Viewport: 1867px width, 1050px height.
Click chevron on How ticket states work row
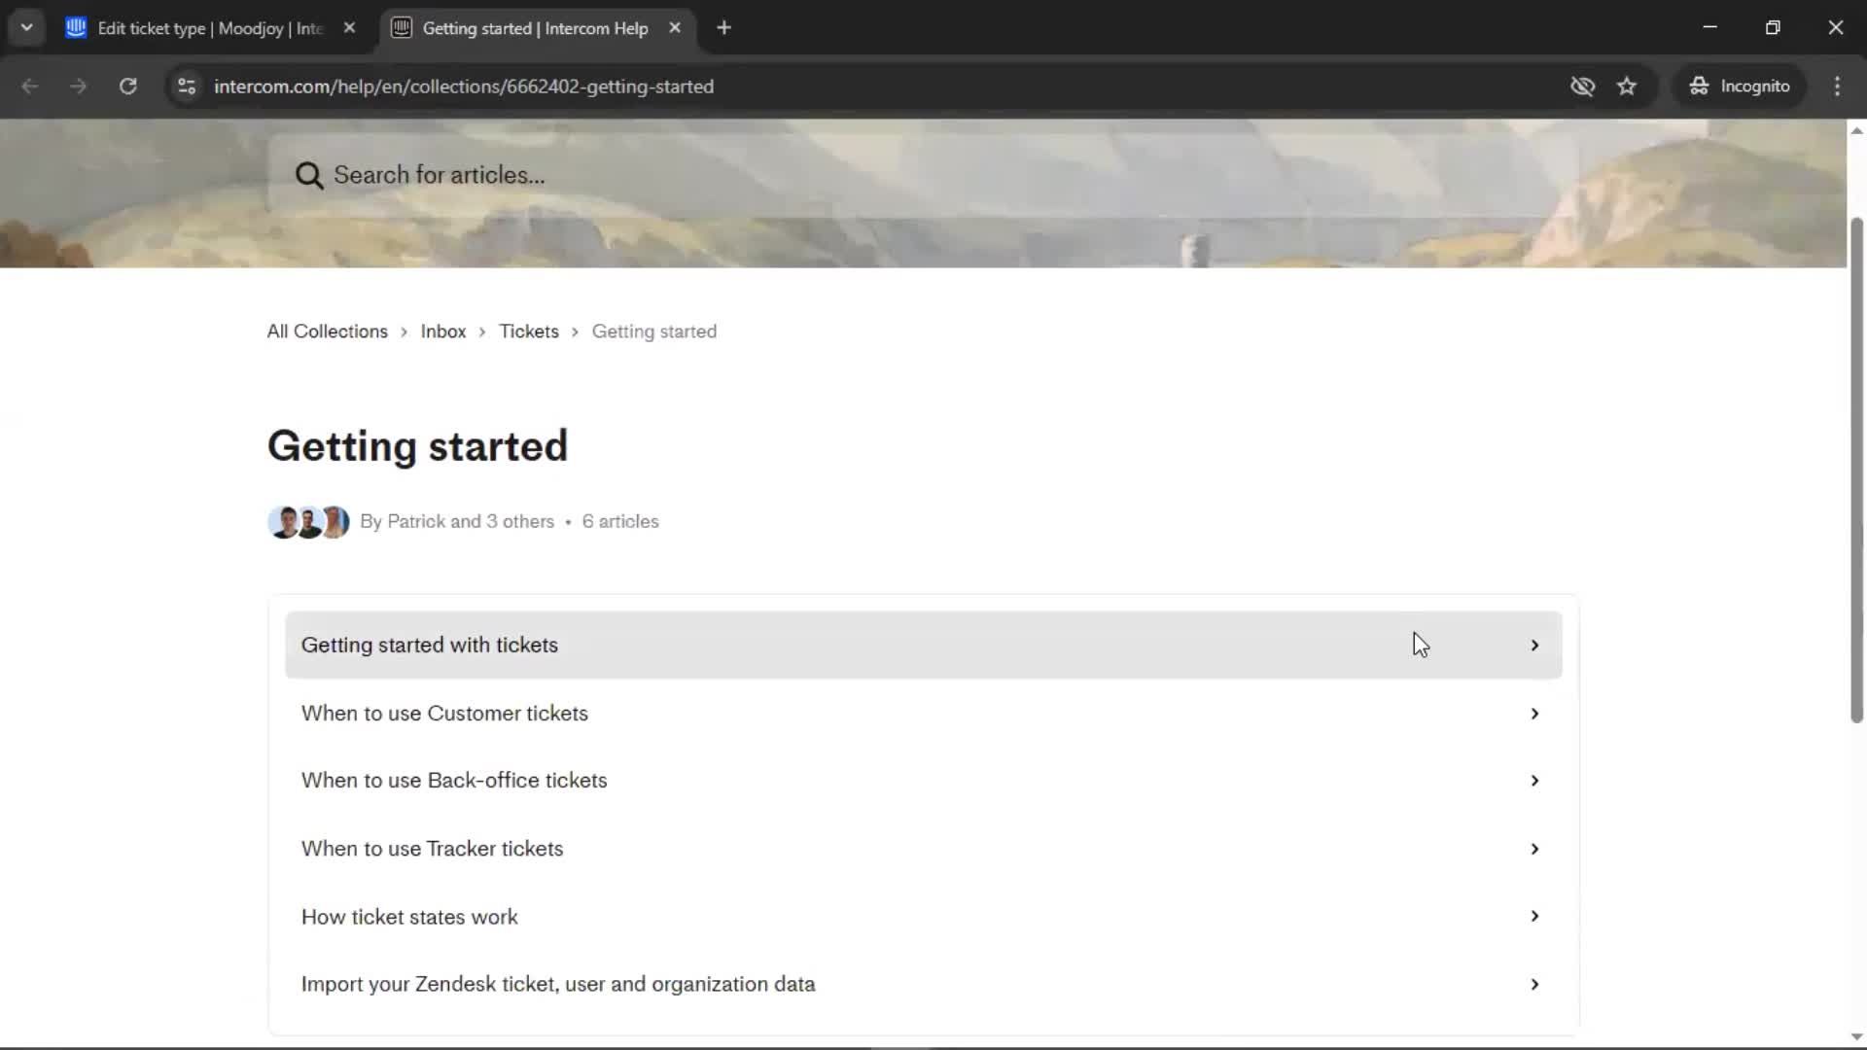pyautogui.click(x=1534, y=917)
